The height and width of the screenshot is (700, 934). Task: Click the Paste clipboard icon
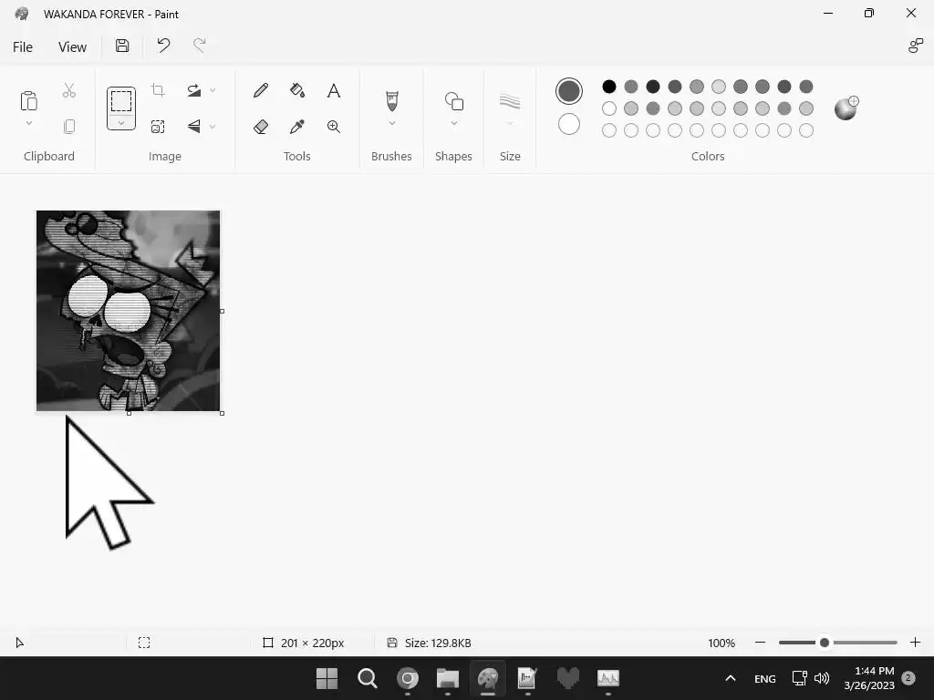28,100
